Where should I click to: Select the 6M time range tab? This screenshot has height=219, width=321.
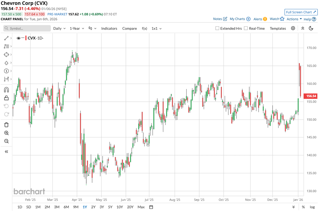tap(66, 207)
